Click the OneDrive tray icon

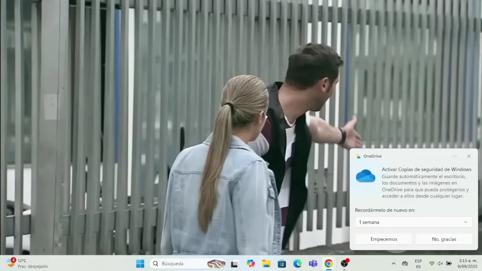(x=405, y=263)
